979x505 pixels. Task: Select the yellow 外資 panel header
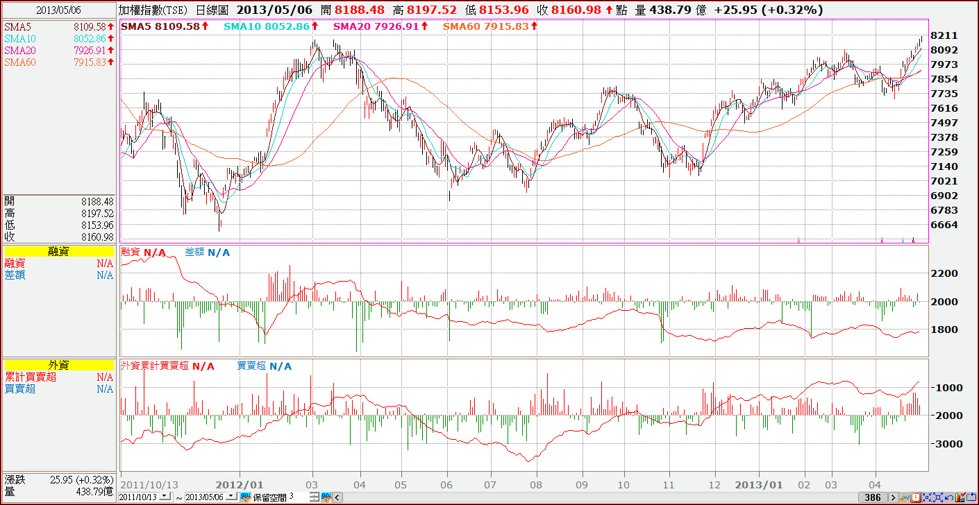click(x=58, y=365)
